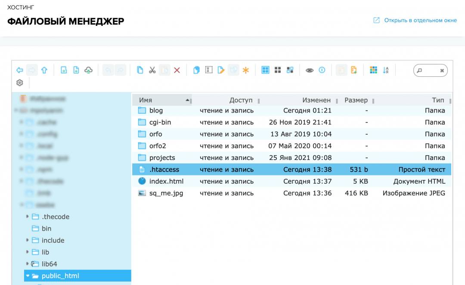Edit the file using the edit document icon
The height and width of the screenshot is (285, 465).
click(221, 70)
